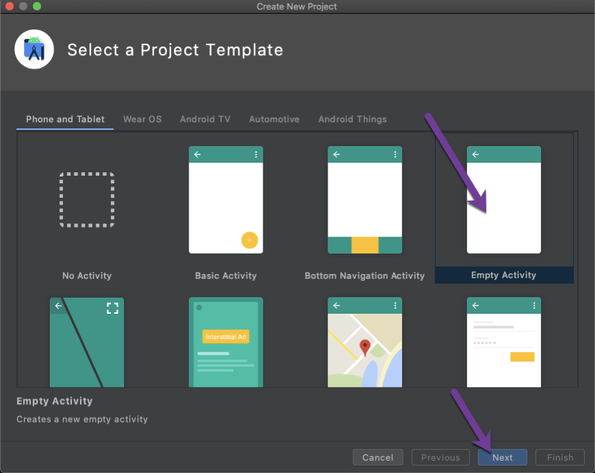Viewport: 595px width, 473px height.
Task: Select the Basic Activity template
Action: point(226,199)
